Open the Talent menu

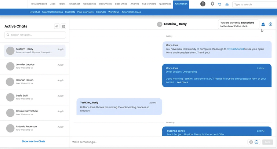[x=62, y=4]
